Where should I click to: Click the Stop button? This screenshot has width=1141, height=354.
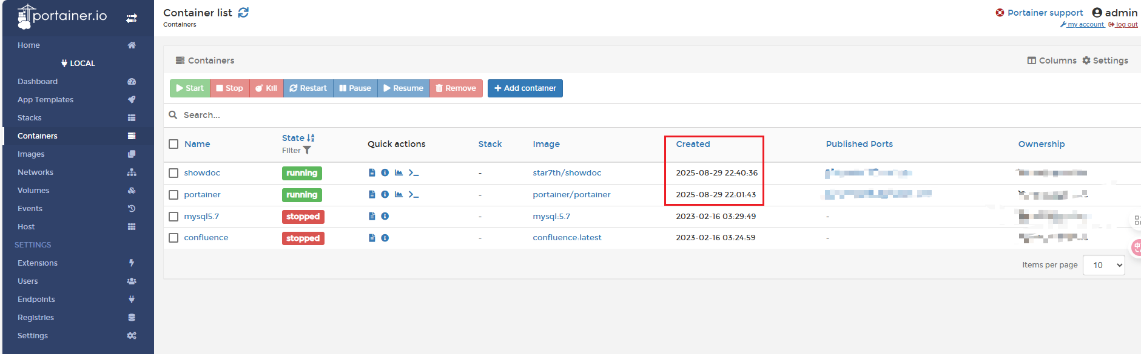(229, 88)
